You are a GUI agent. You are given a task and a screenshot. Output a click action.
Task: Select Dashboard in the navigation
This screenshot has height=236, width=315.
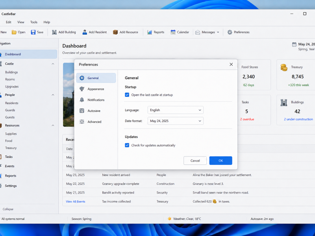tap(28, 54)
